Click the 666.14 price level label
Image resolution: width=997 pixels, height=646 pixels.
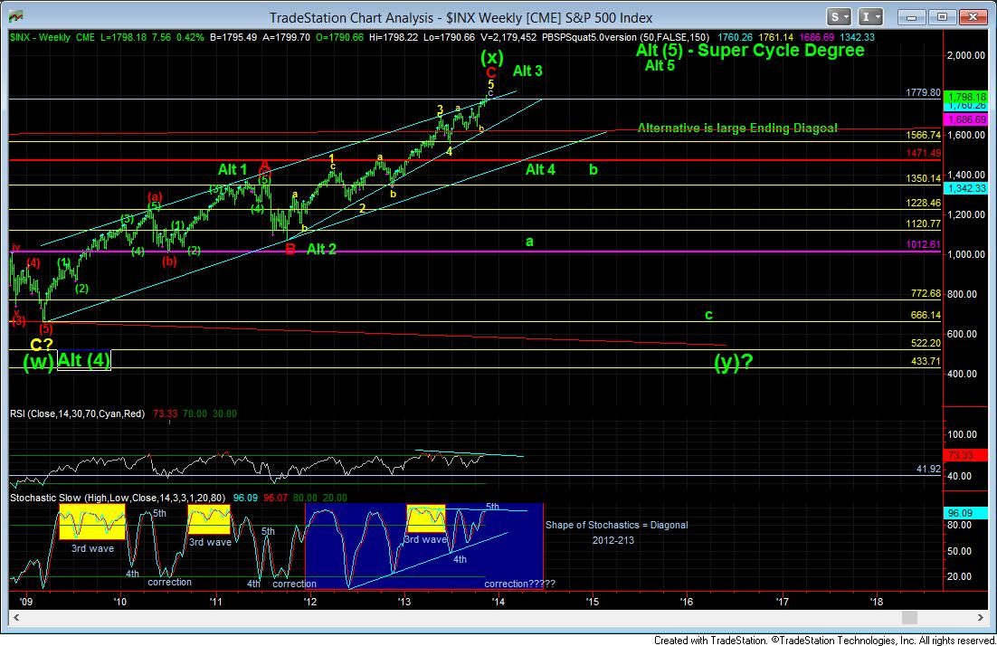tap(926, 315)
